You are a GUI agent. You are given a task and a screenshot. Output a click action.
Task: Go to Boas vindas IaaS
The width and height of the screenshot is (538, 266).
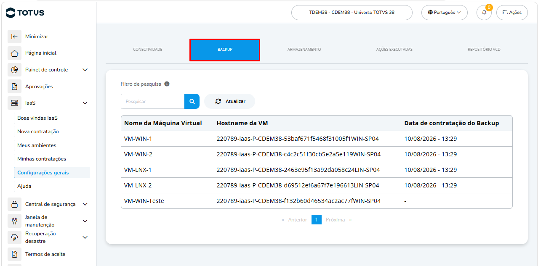coord(37,118)
